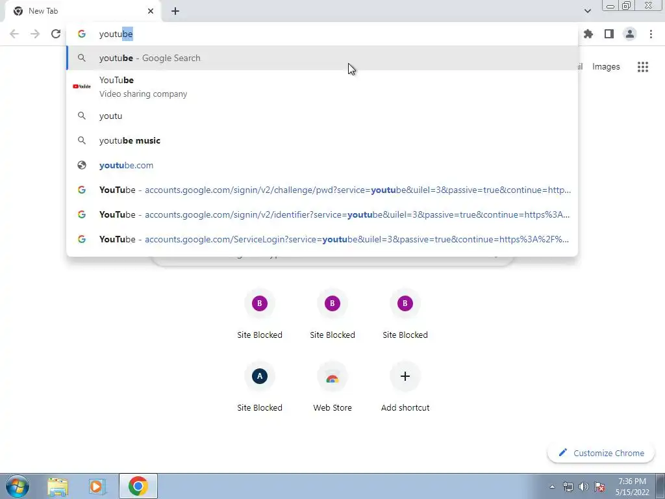Image resolution: width=665 pixels, height=499 pixels.
Task: Show hidden system tray icons
Action: pyautogui.click(x=552, y=487)
